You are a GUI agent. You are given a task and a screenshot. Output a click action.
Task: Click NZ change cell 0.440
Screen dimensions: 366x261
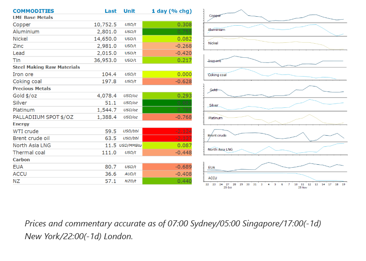point(167,181)
